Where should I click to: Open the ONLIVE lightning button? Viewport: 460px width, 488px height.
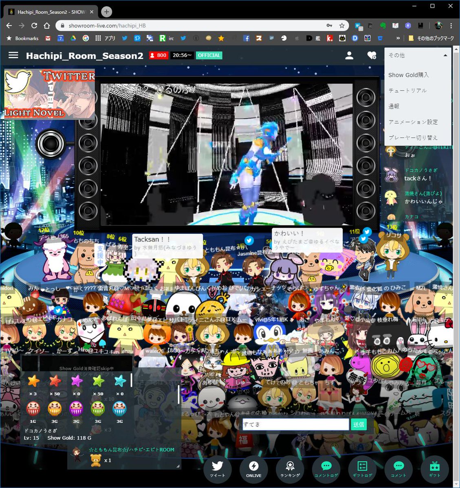click(253, 468)
